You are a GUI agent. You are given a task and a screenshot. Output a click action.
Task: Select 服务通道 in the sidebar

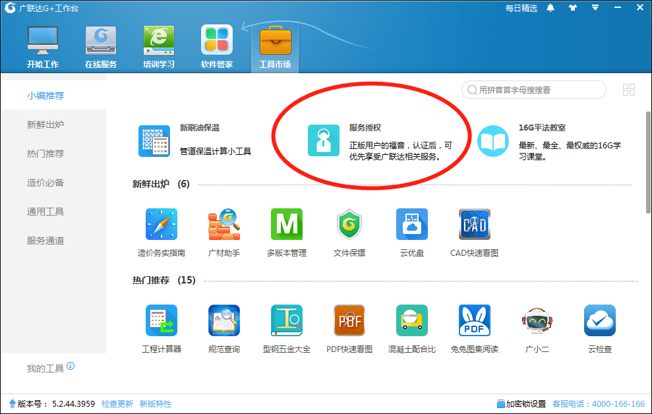pyautogui.click(x=45, y=241)
